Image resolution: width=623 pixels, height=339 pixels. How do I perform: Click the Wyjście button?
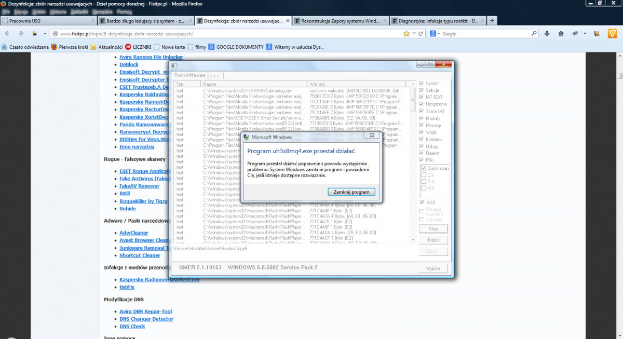click(433, 268)
